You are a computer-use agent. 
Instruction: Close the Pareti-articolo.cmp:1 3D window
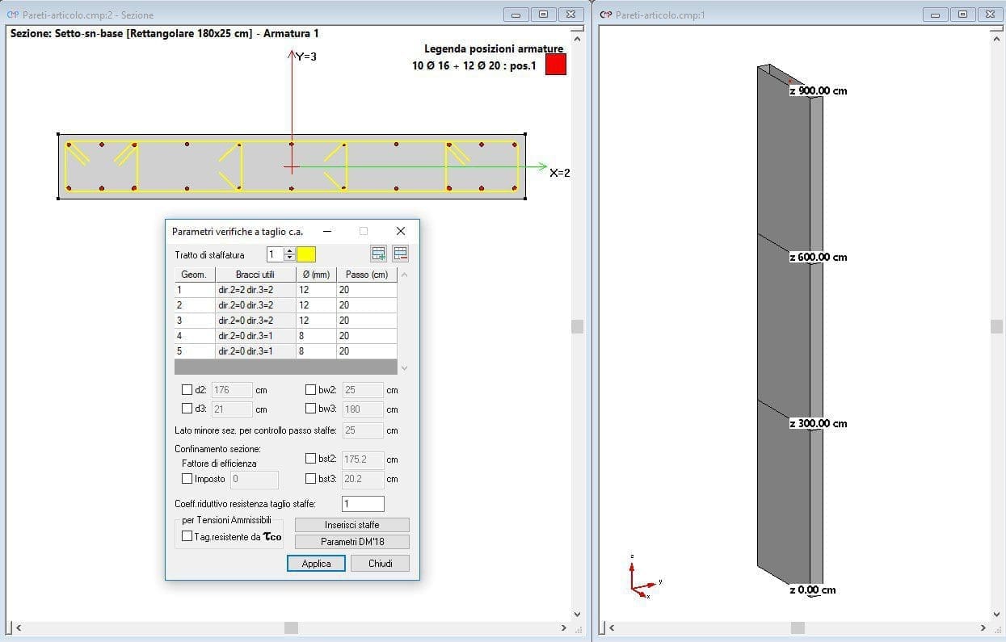pos(989,14)
